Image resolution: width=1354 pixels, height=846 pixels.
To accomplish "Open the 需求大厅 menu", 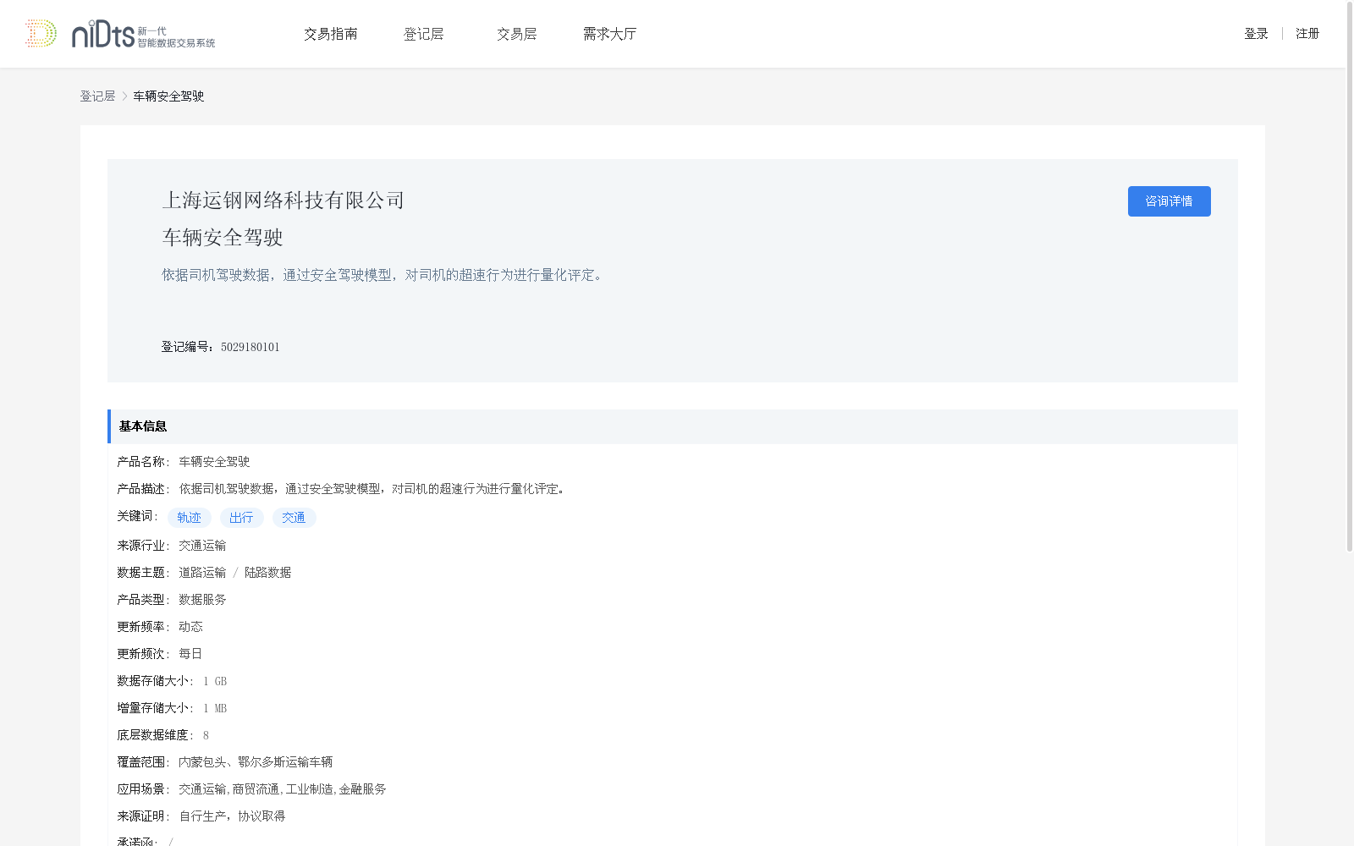I will 609,34.
